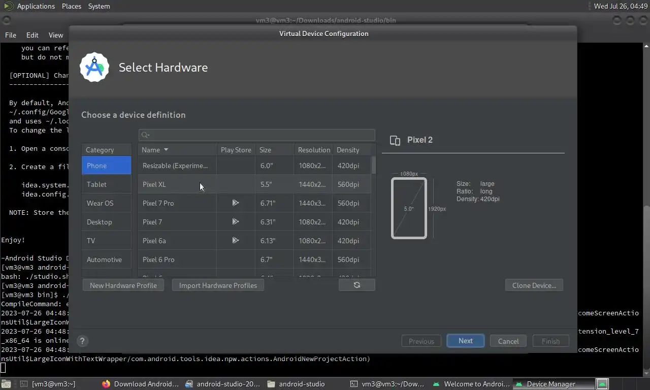The image size is (650, 390).
Task: Click the device search input field
Action: coord(257,135)
